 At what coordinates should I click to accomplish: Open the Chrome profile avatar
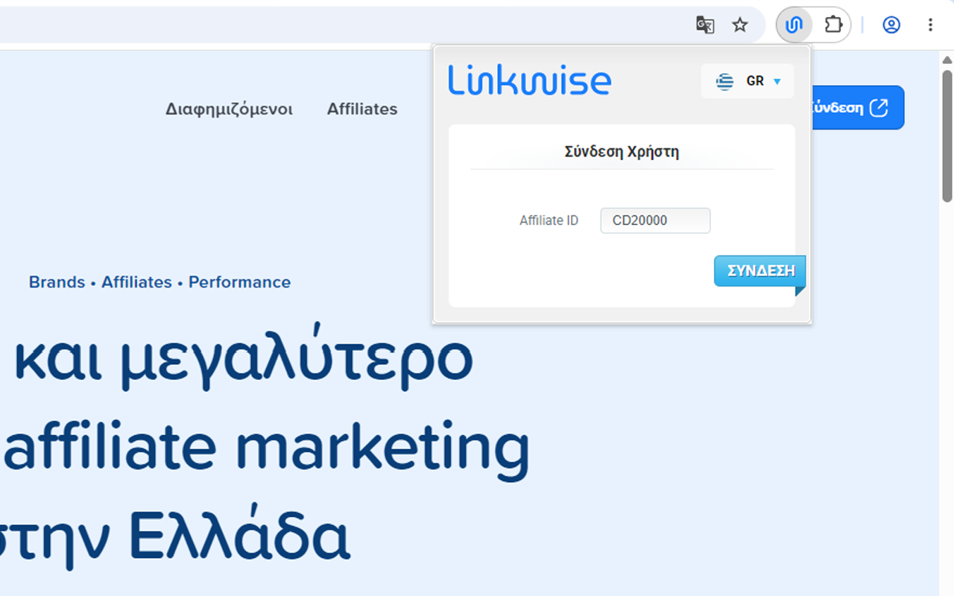[891, 25]
